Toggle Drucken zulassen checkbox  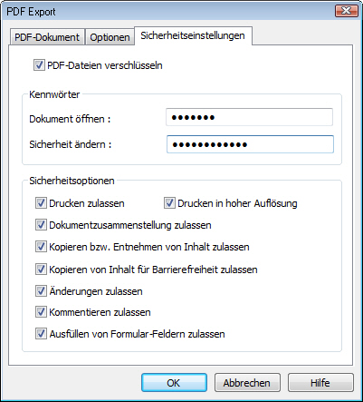point(41,203)
